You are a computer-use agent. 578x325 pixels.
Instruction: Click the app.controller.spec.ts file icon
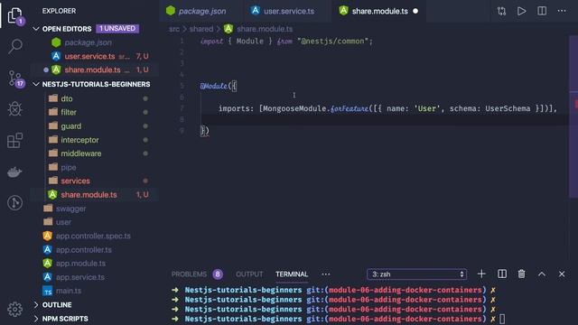[48, 236]
